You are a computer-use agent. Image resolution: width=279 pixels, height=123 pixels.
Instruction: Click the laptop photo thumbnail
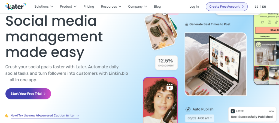(x=215, y=64)
